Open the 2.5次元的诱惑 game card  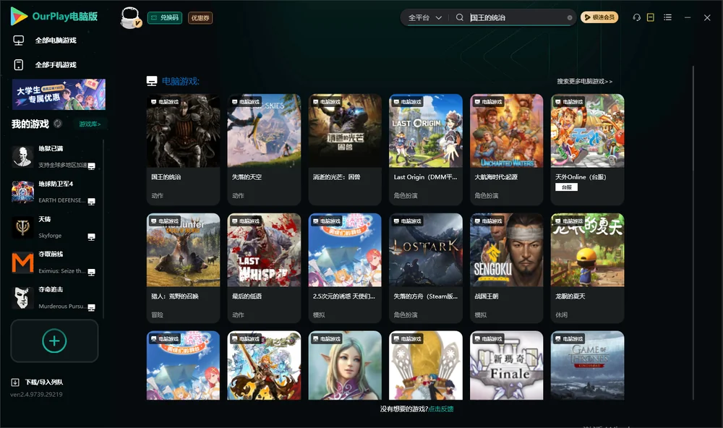(x=345, y=268)
